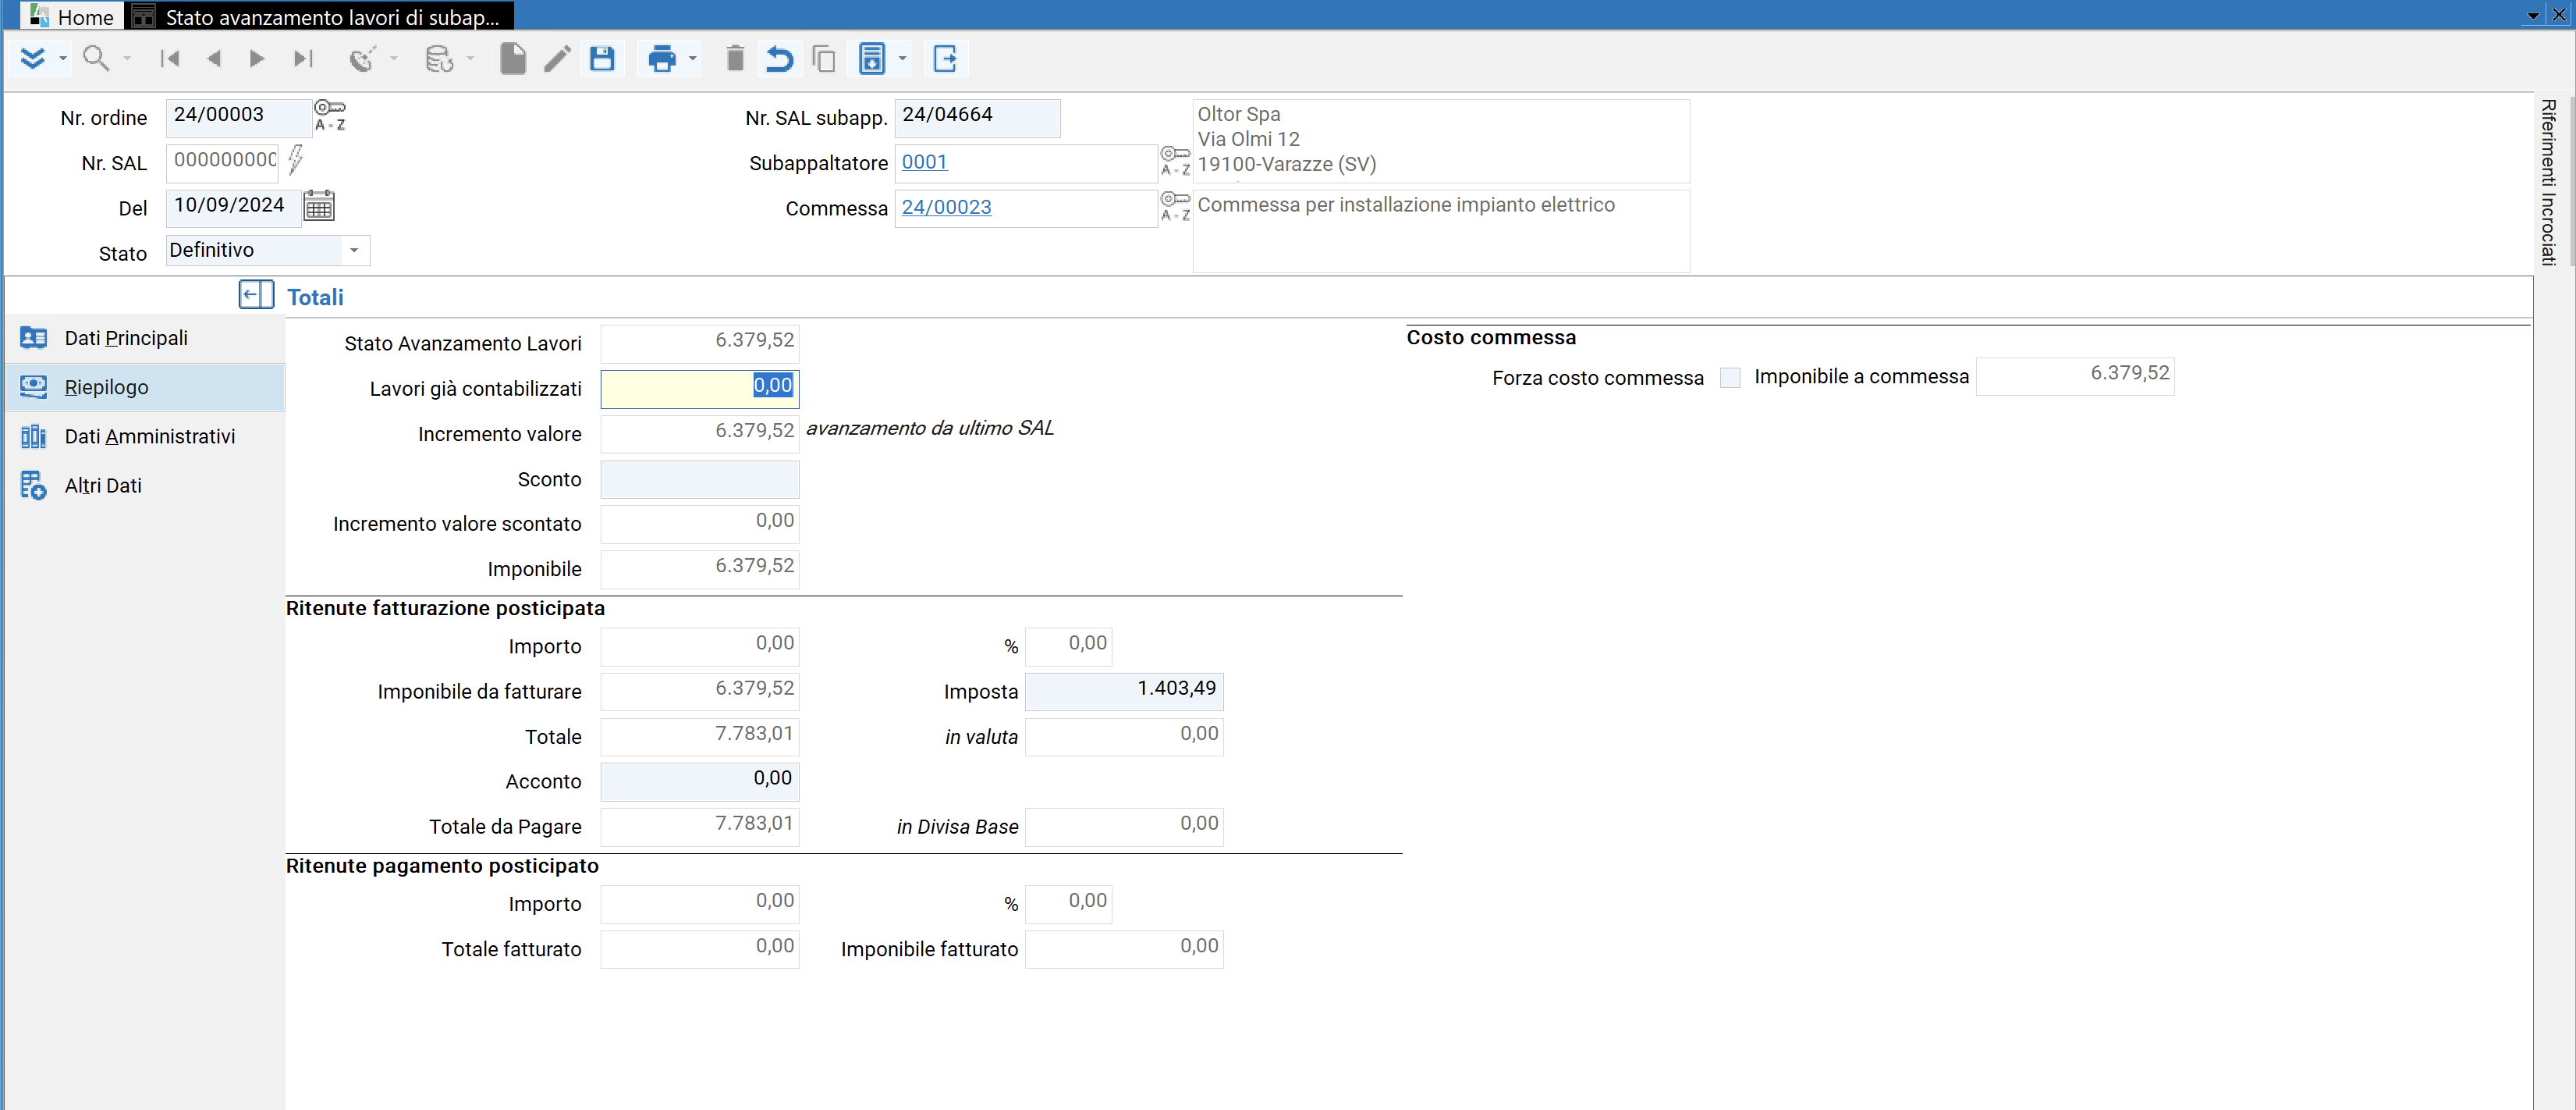Click the lightning bolt icon next to Nr. SAL
This screenshot has width=2576, height=1110.
point(296,160)
